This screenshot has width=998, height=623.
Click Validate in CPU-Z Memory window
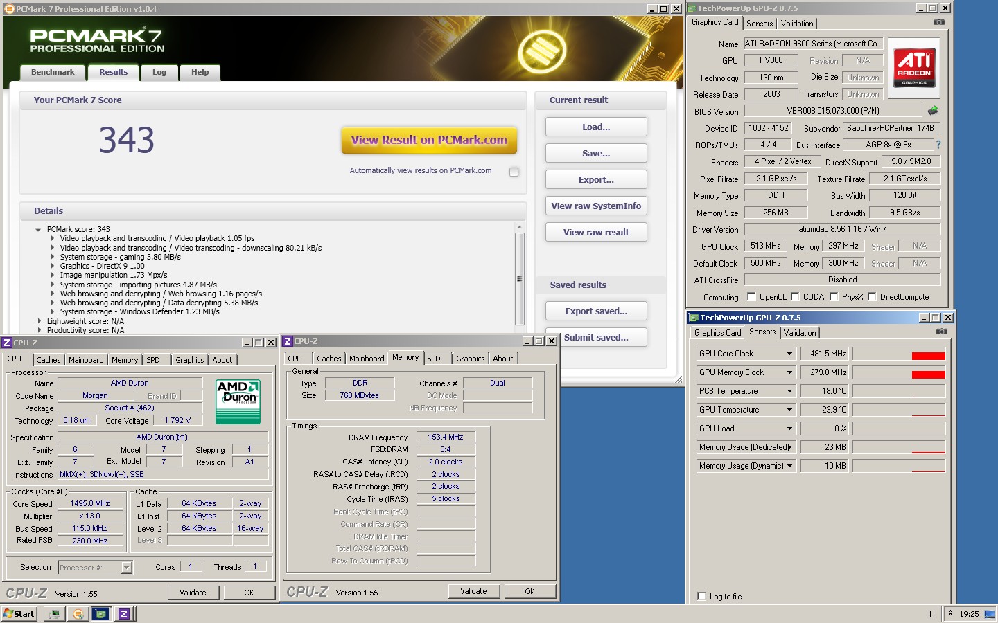473,591
